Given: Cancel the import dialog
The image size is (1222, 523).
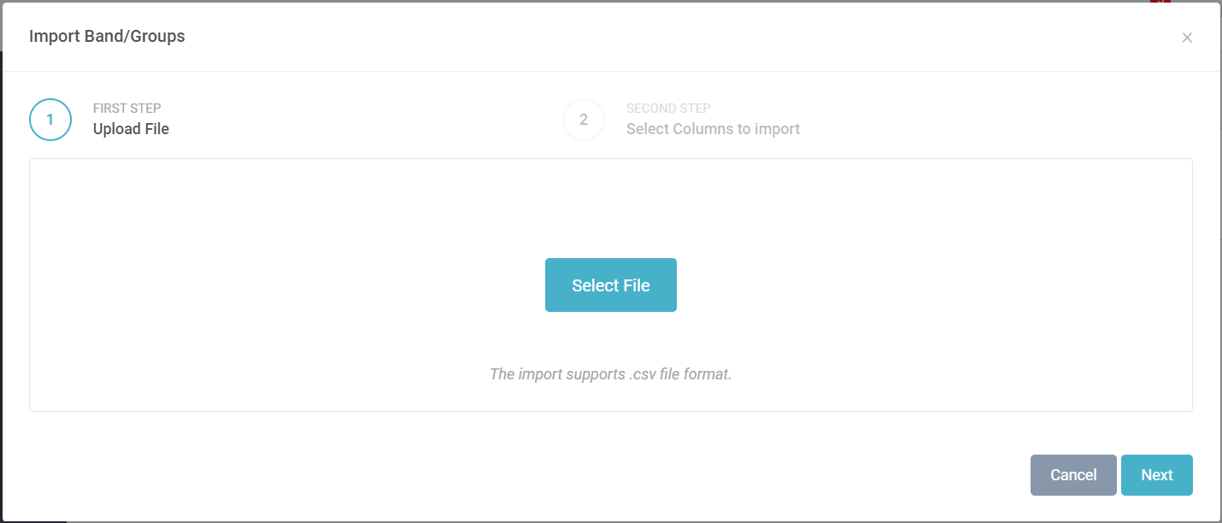Looking at the screenshot, I should tap(1073, 475).
